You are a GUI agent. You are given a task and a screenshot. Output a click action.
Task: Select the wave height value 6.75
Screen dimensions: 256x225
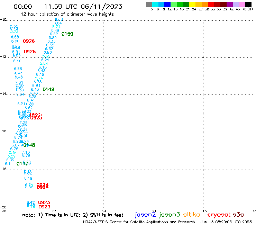tap(38, 82)
